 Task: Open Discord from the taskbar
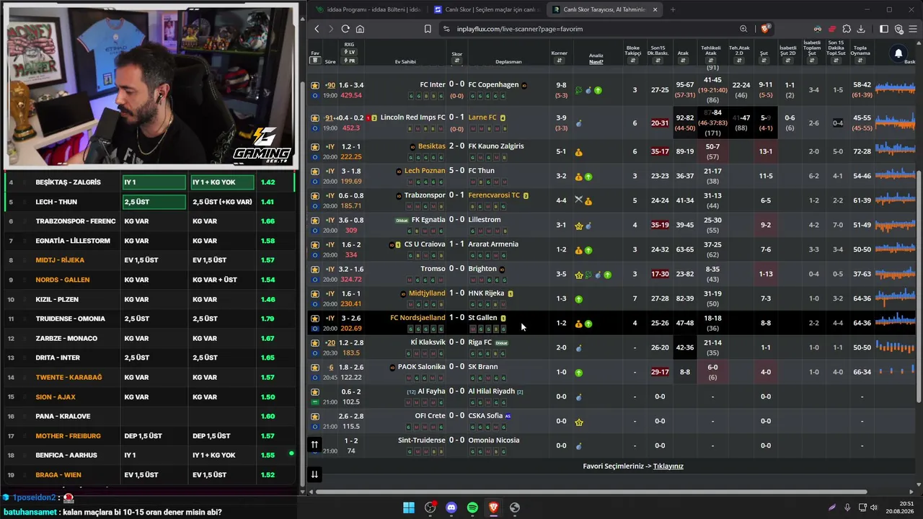pos(451,507)
